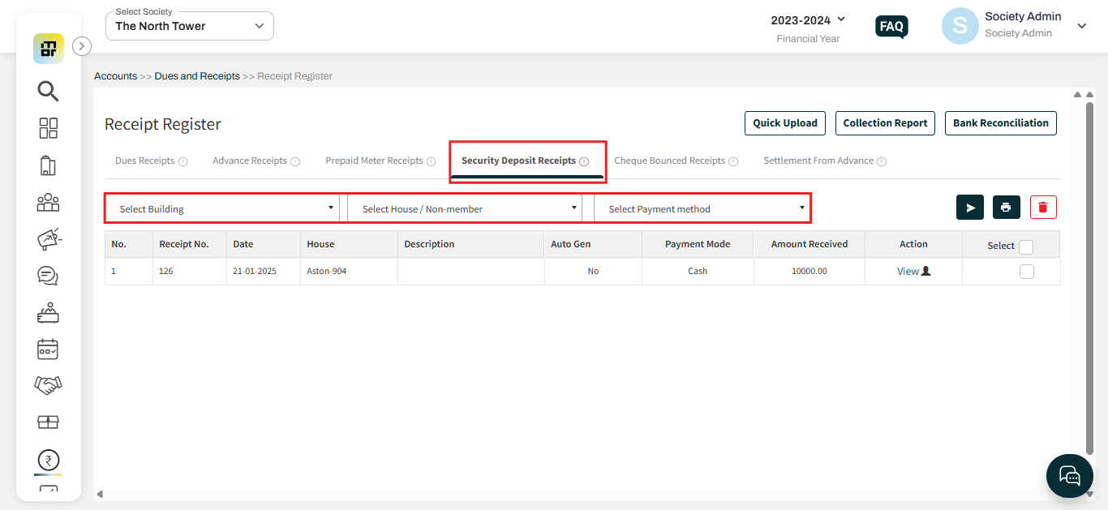Switch to Cheque Bounced Receipts tab

pyautogui.click(x=669, y=161)
